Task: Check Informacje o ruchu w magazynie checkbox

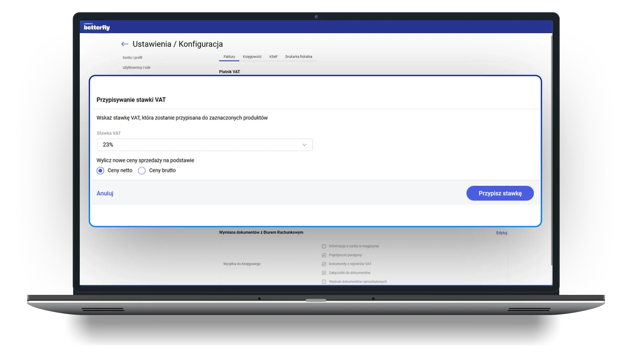Action: [324, 246]
